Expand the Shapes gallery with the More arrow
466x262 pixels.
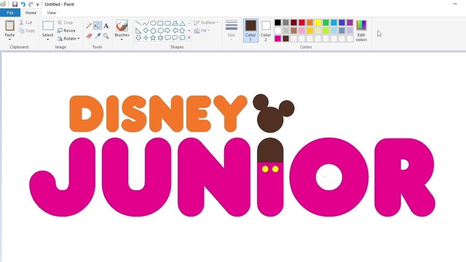(189, 38)
